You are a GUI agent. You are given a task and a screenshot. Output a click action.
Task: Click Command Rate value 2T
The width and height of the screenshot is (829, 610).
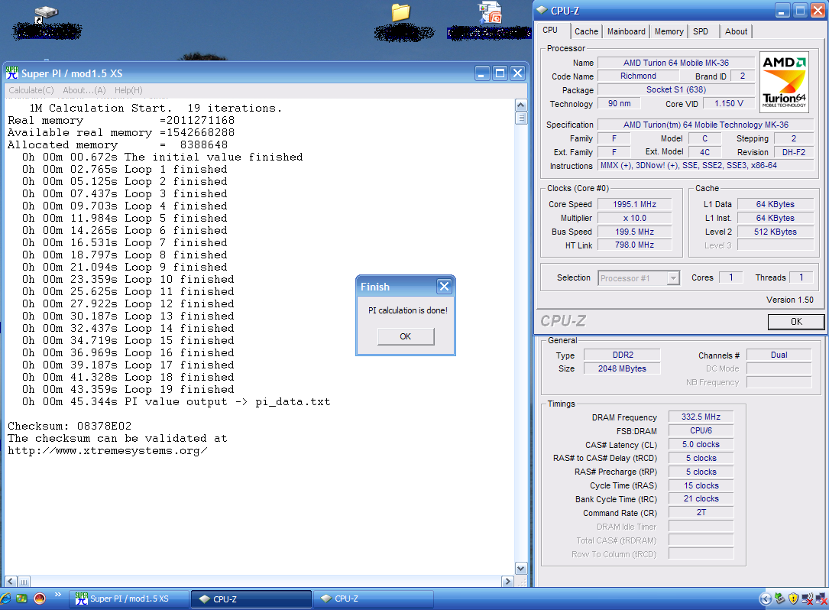pyautogui.click(x=701, y=513)
